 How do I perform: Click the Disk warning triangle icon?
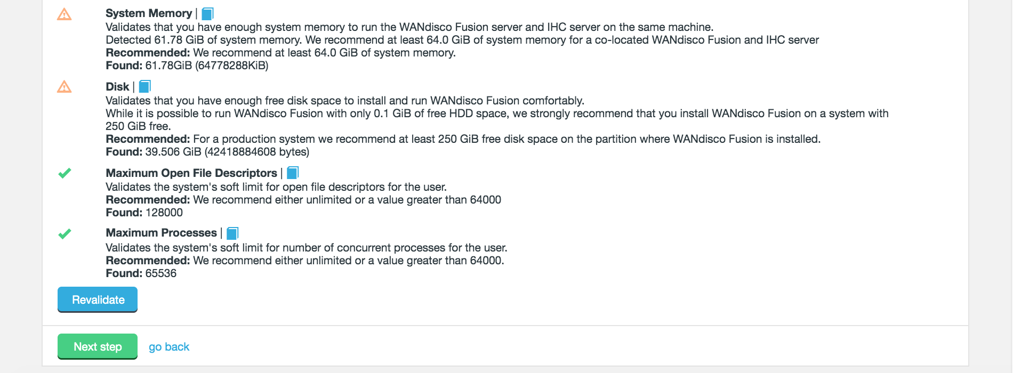[64, 87]
